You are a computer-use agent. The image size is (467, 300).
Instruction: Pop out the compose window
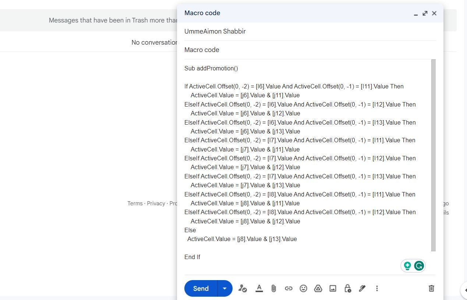tap(425, 13)
